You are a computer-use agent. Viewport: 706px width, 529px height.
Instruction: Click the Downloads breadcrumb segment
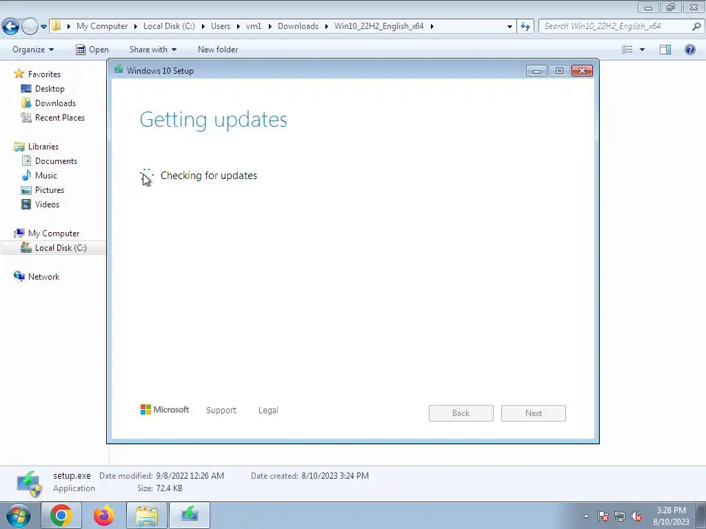point(298,26)
